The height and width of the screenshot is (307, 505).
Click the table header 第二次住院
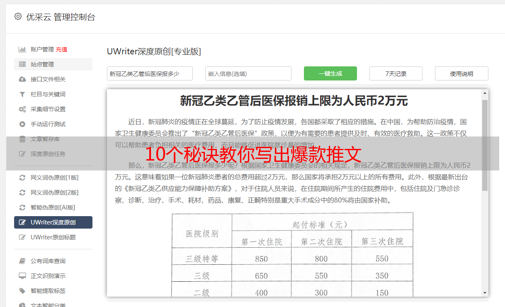pos(321,241)
